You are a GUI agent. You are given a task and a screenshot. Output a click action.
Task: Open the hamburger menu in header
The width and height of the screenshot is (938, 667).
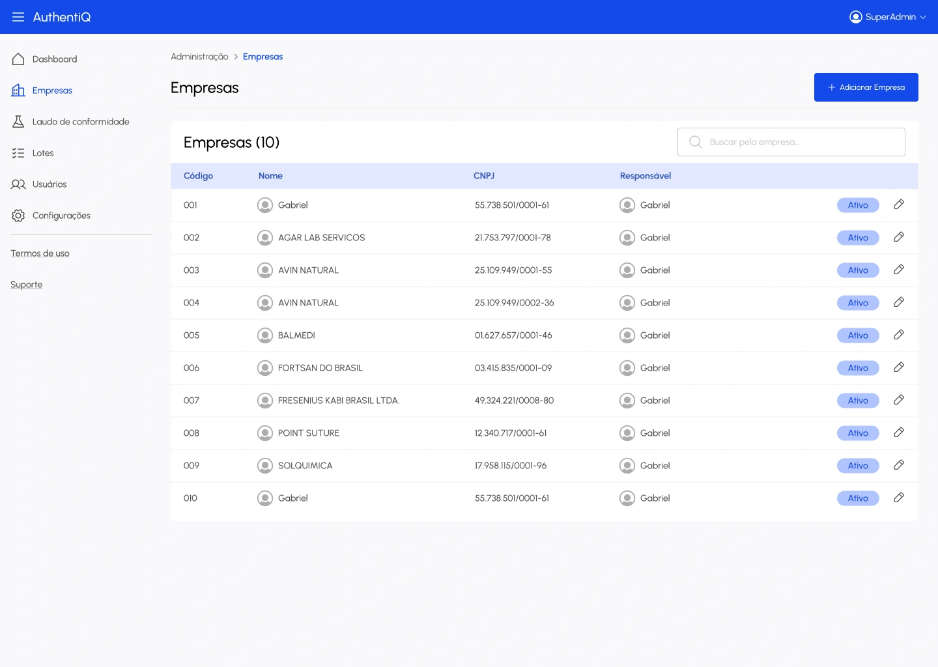coord(18,17)
